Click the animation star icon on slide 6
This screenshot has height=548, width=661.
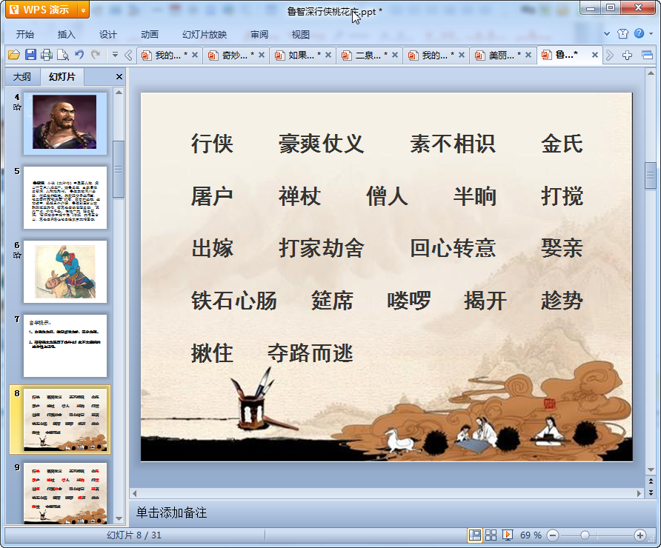(x=17, y=255)
